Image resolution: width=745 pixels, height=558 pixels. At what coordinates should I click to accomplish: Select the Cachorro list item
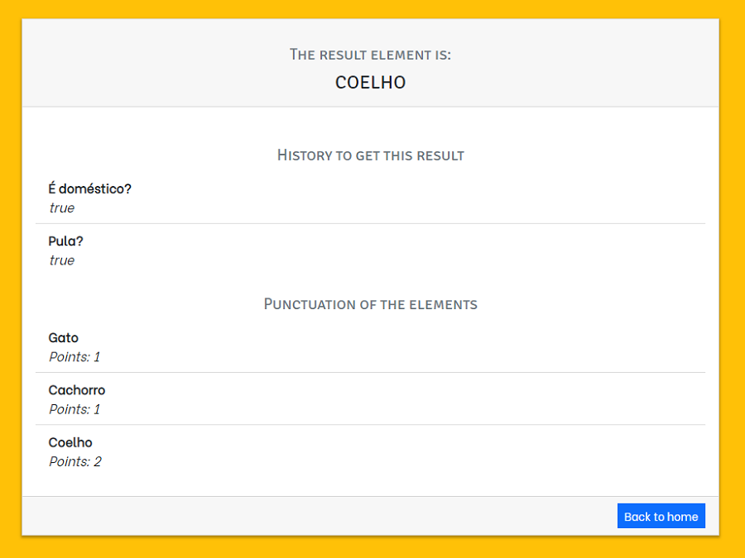(x=76, y=390)
